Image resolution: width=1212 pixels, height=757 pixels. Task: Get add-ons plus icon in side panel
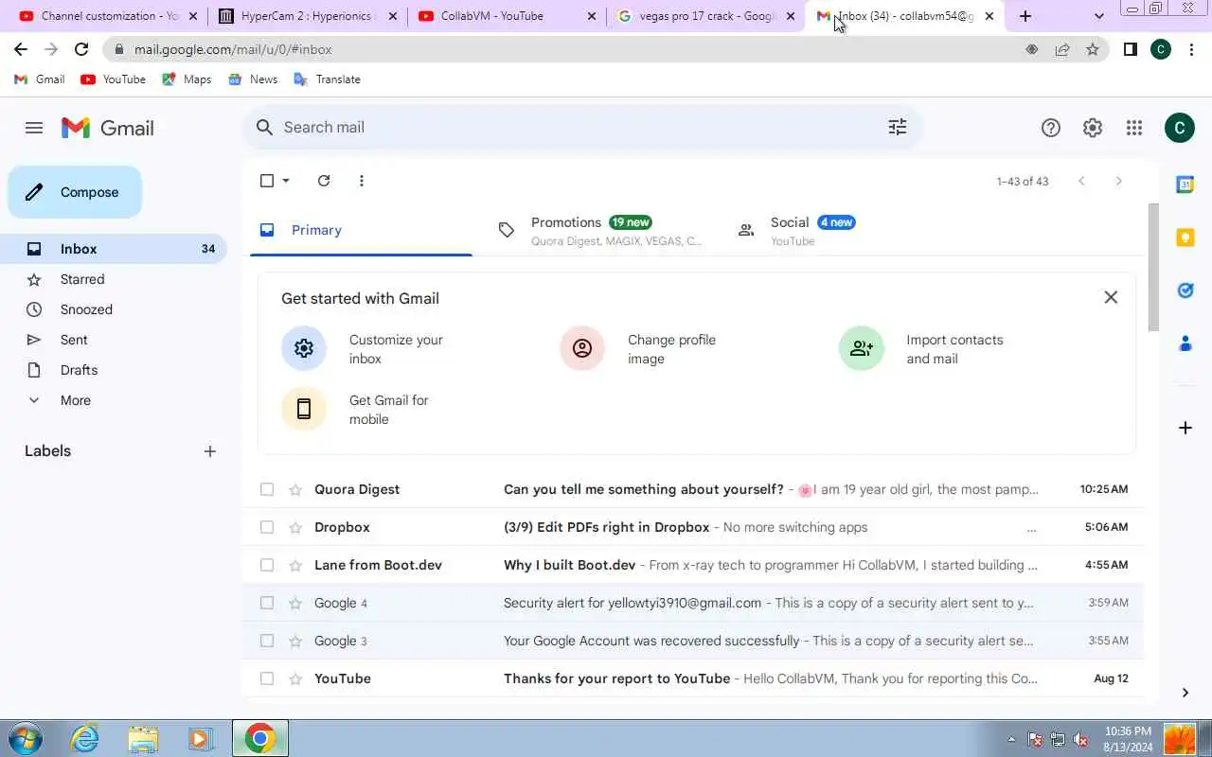(x=1185, y=428)
